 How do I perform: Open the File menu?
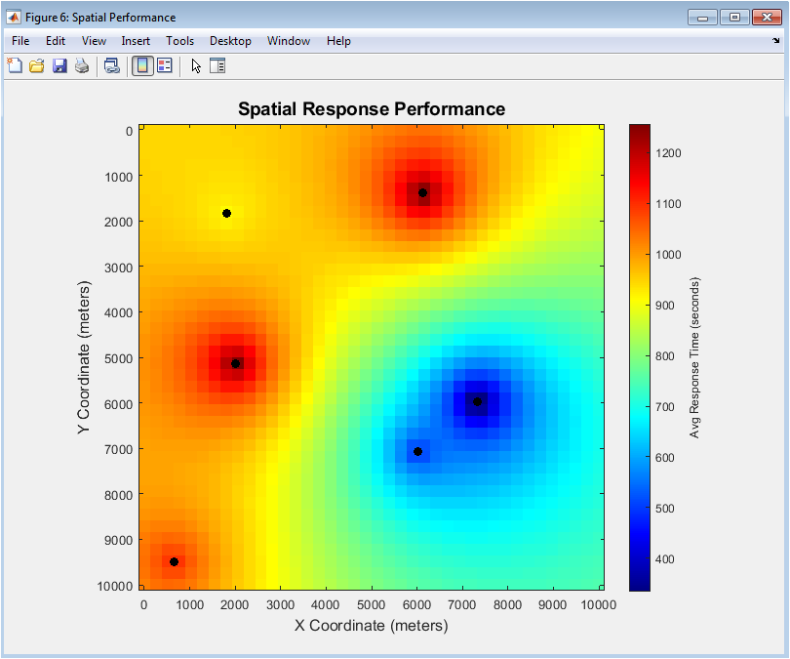(20, 41)
